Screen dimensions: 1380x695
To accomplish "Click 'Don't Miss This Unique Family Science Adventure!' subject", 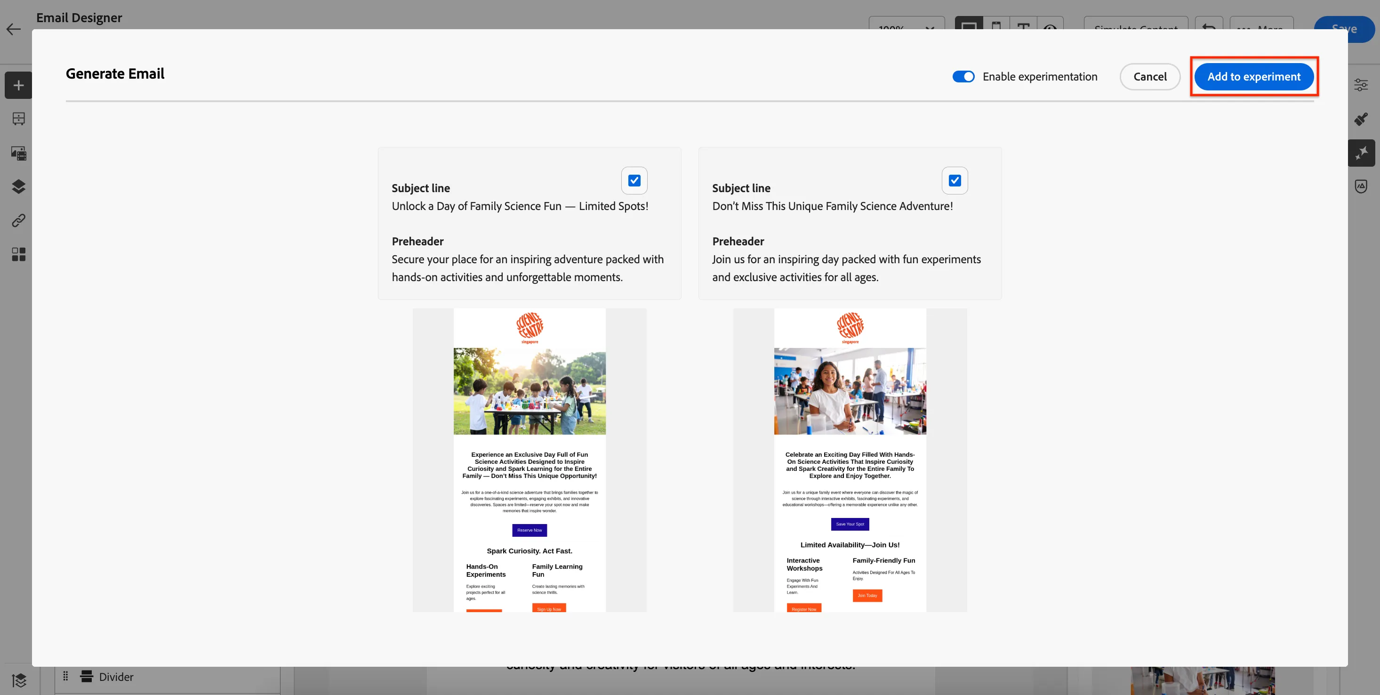I will (833, 206).
